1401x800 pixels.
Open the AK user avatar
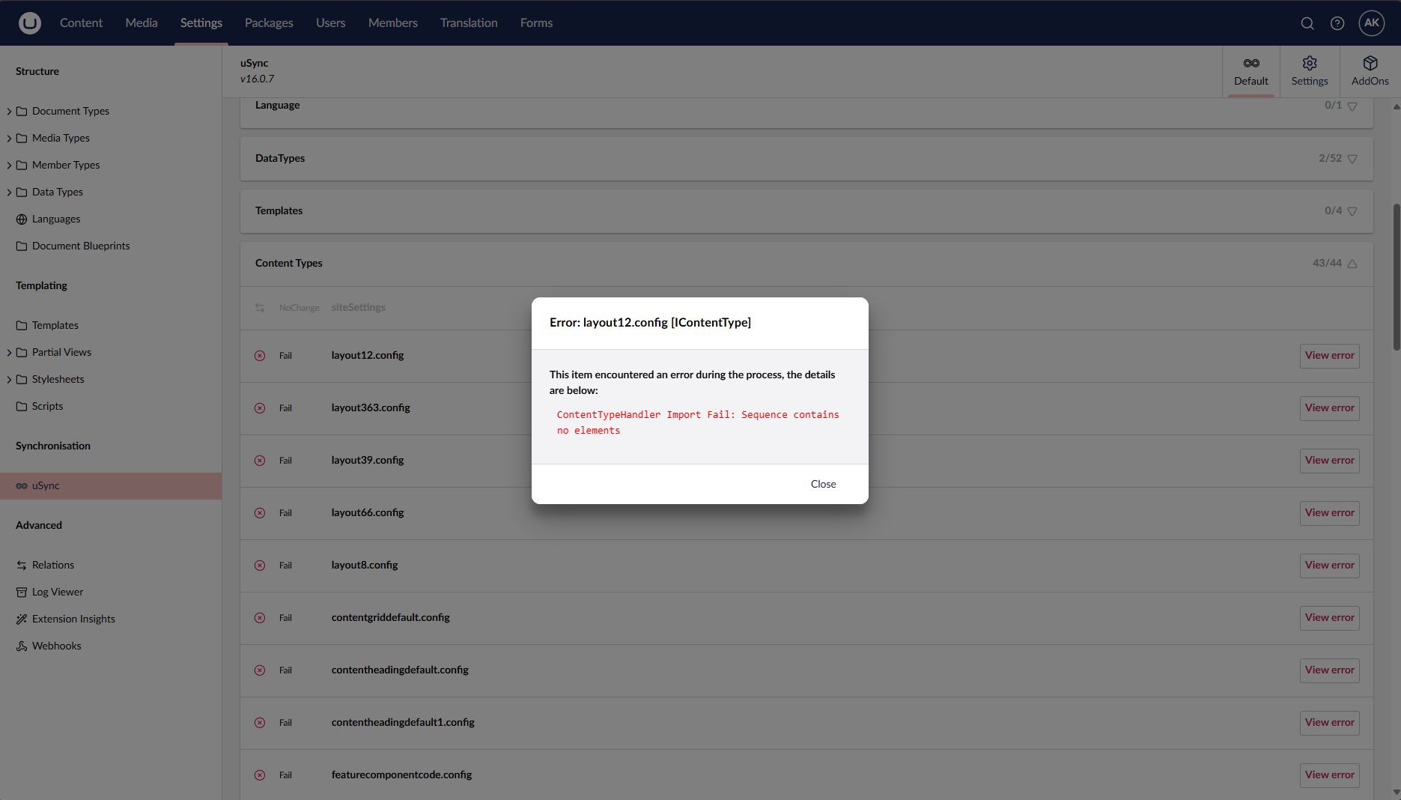(x=1372, y=23)
